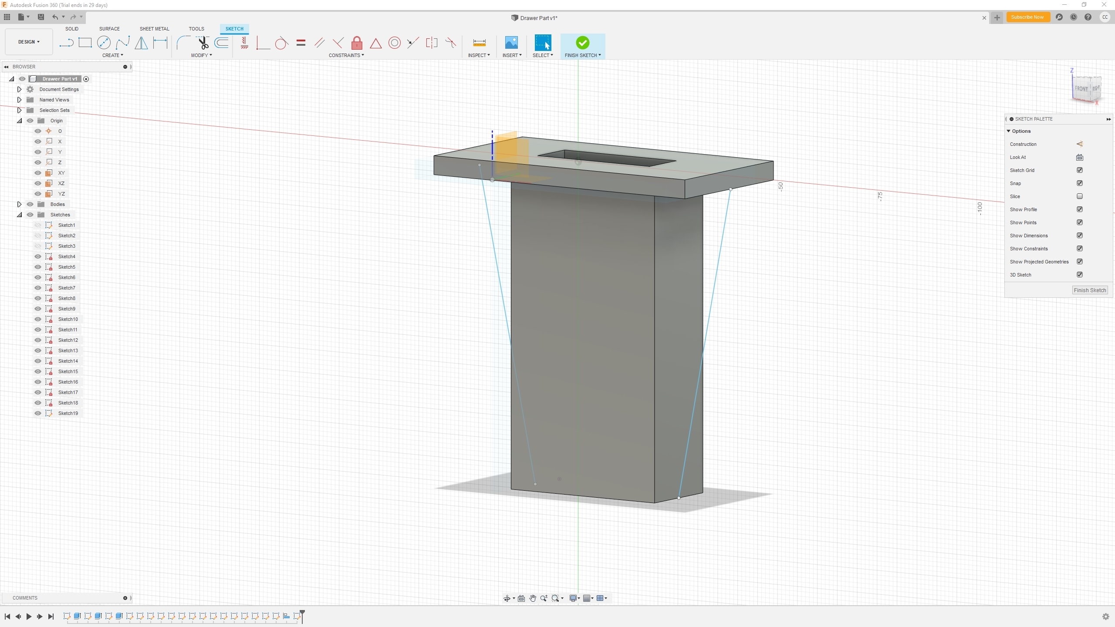Apply the Tangent constraint
1115x627 pixels.
[281, 43]
